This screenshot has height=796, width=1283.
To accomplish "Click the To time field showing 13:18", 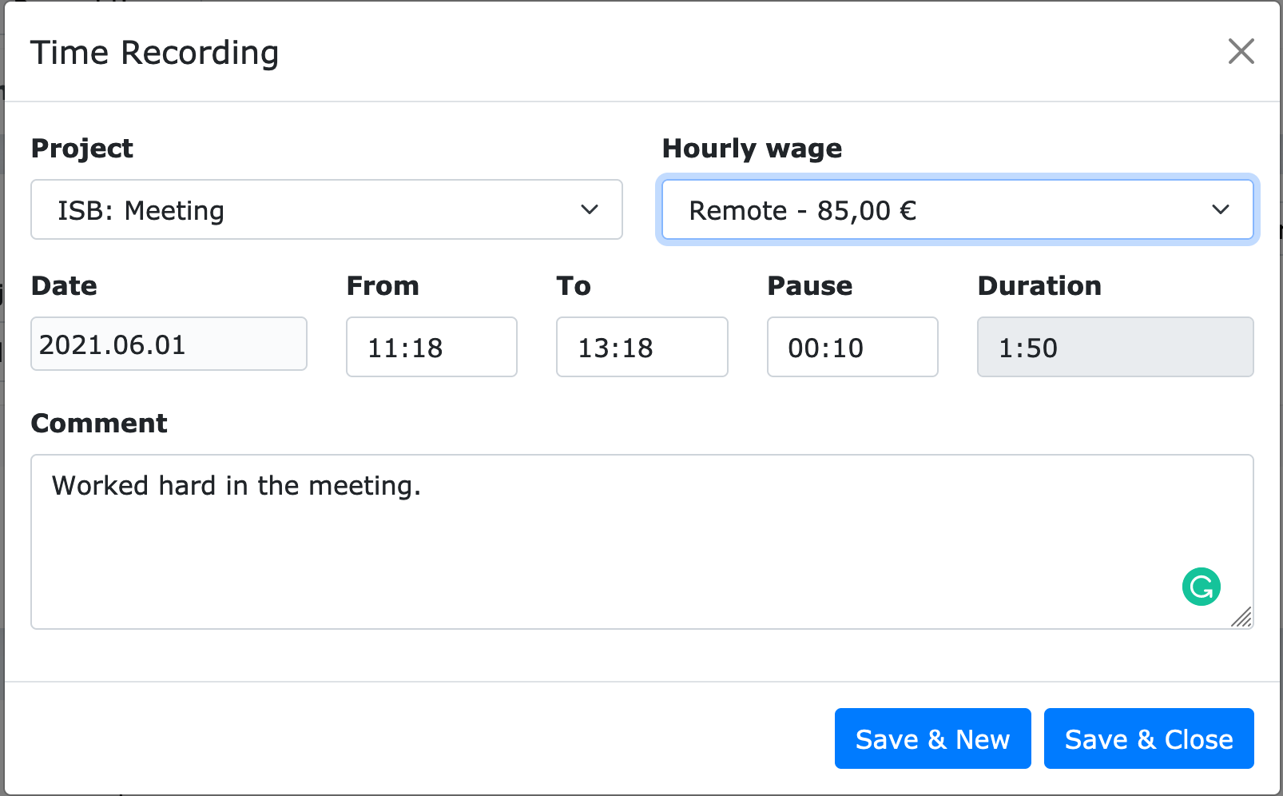I will pos(641,347).
